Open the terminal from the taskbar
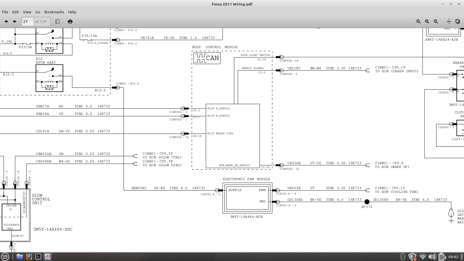 [x=38, y=257]
